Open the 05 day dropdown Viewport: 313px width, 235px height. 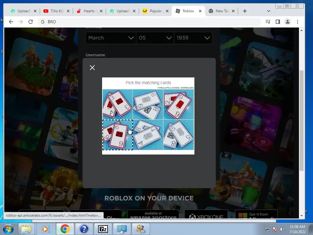pyautogui.click(x=155, y=38)
